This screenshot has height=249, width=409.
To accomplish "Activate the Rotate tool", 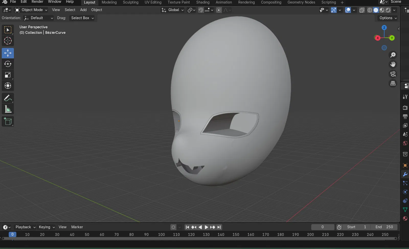I will [x=8, y=64].
